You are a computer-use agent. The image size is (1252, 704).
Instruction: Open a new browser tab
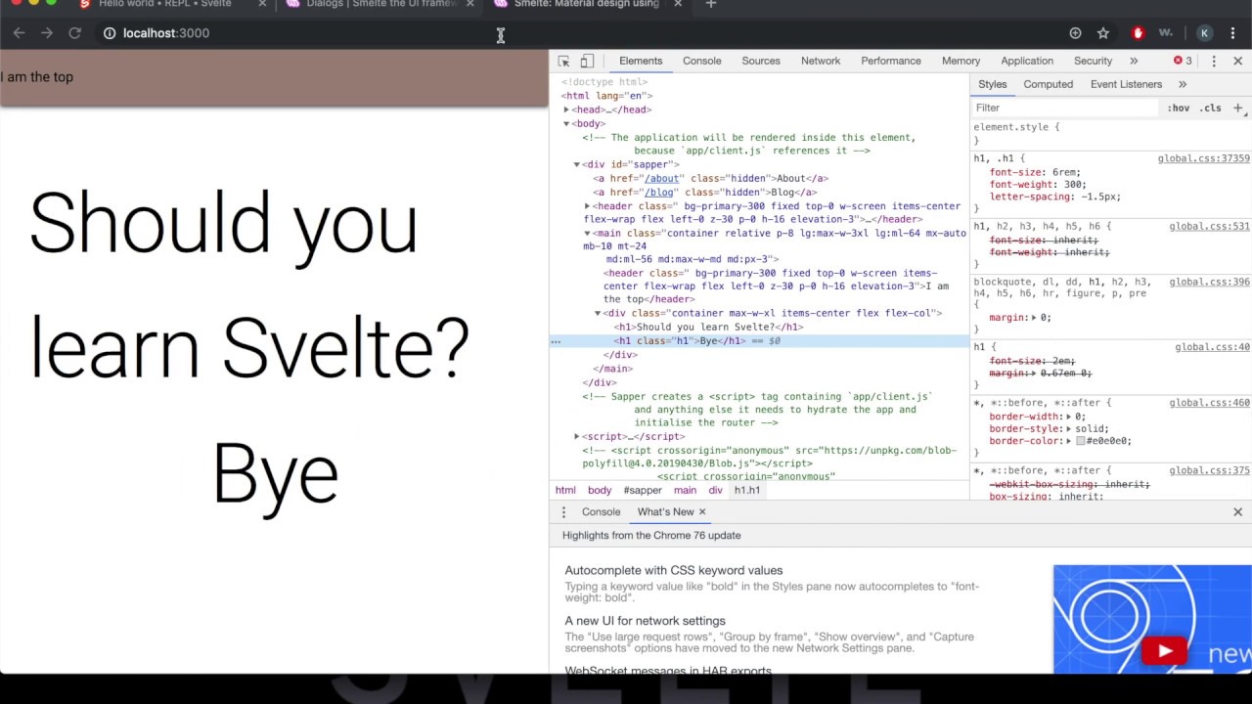pos(711,5)
